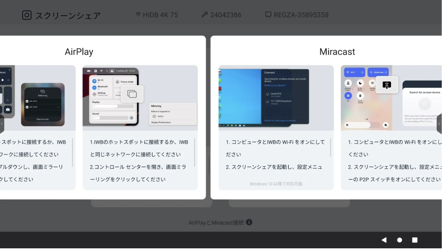Click the key icon beside 24042386
The image size is (442, 250).
205,15
